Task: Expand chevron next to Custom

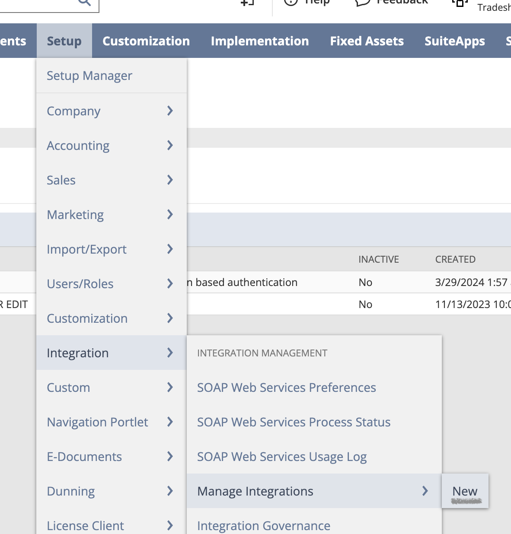Action: click(x=170, y=388)
